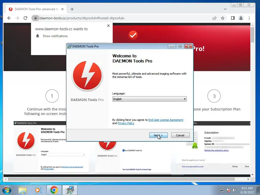Click the network tray icon
This screenshot has width=260, height=195.
(222, 190)
